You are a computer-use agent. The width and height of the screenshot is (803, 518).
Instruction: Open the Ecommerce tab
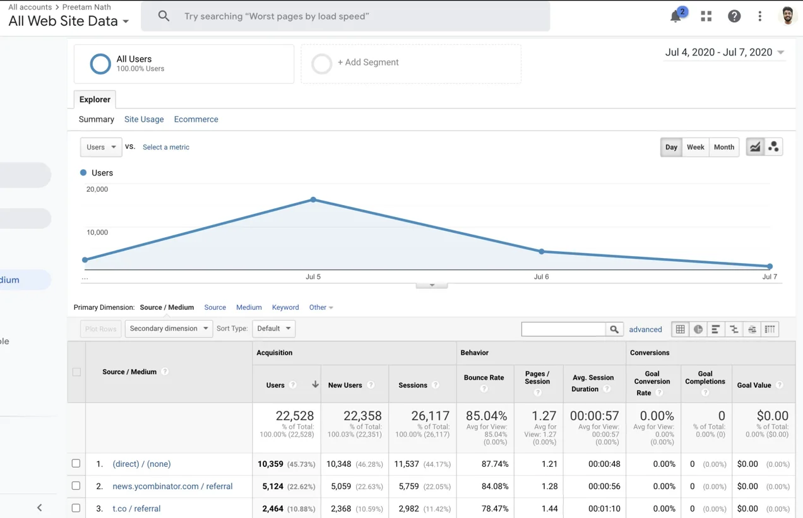(x=196, y=119)
